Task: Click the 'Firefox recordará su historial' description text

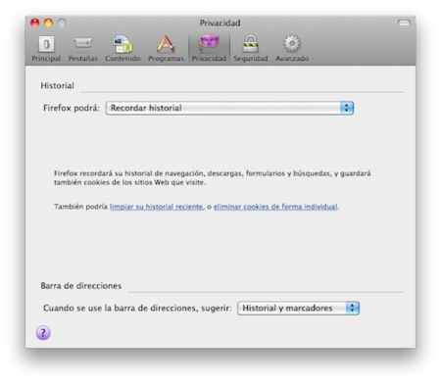Action: (x=213, y=178)
